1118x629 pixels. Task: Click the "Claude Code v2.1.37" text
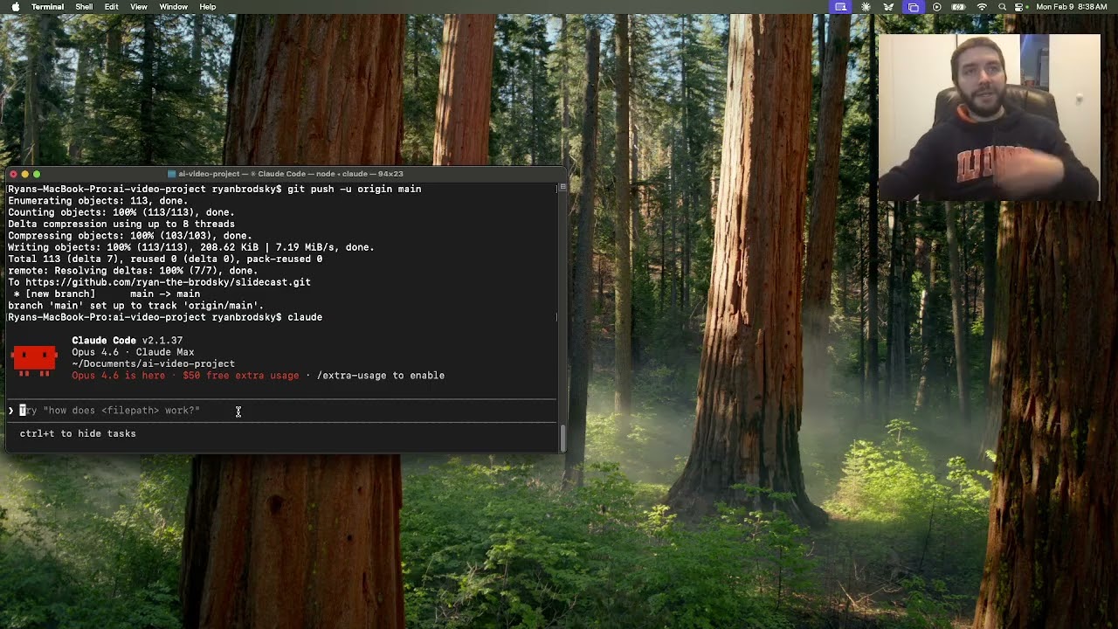(127, 341)
